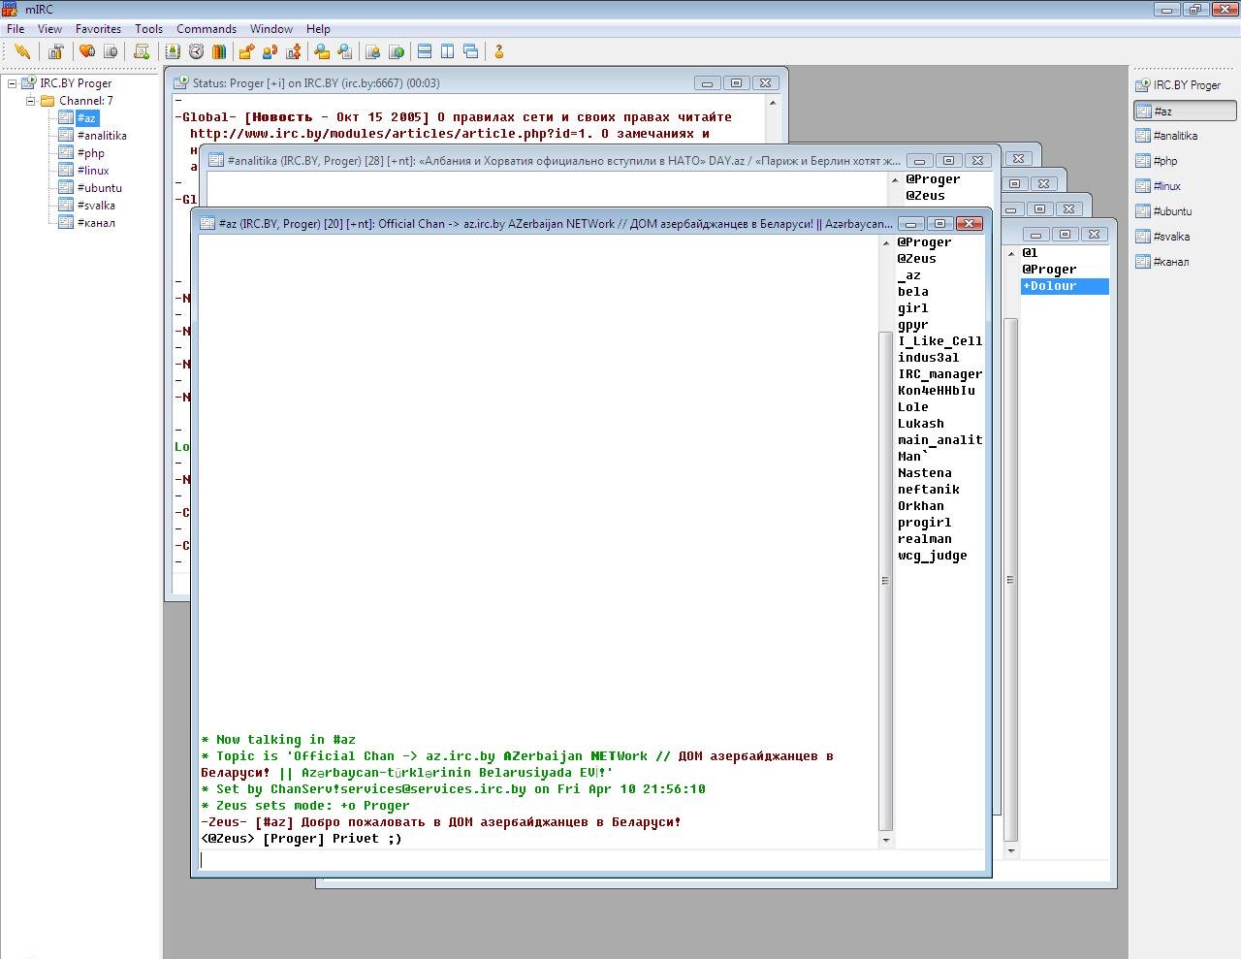
Task: Select nickname Nastena in the #az user list
Action: coord(924,473)
